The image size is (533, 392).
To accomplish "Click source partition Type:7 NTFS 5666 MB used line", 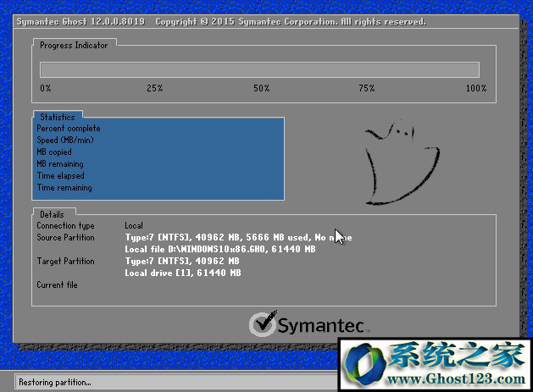I will [x=238, y=237].
